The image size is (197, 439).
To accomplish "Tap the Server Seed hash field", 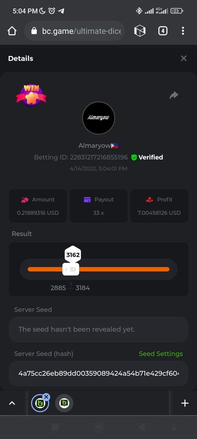I will pos(98,374).
